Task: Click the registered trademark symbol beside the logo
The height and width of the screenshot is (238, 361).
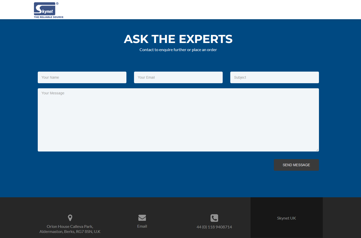Action: pyautogui.click(x=57, y=4)
